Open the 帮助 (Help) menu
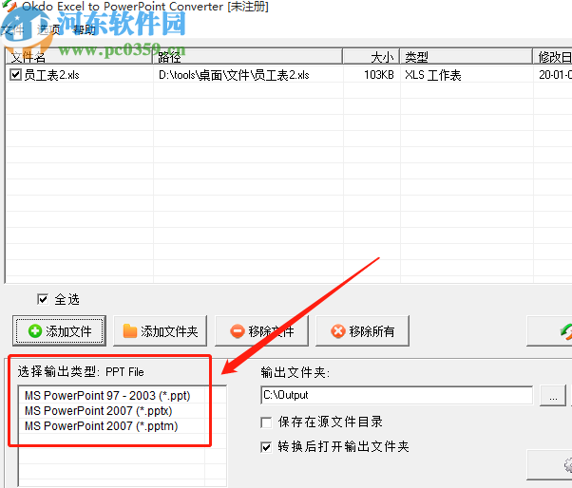Screen dimensions: 572x488 click(85, 29)
